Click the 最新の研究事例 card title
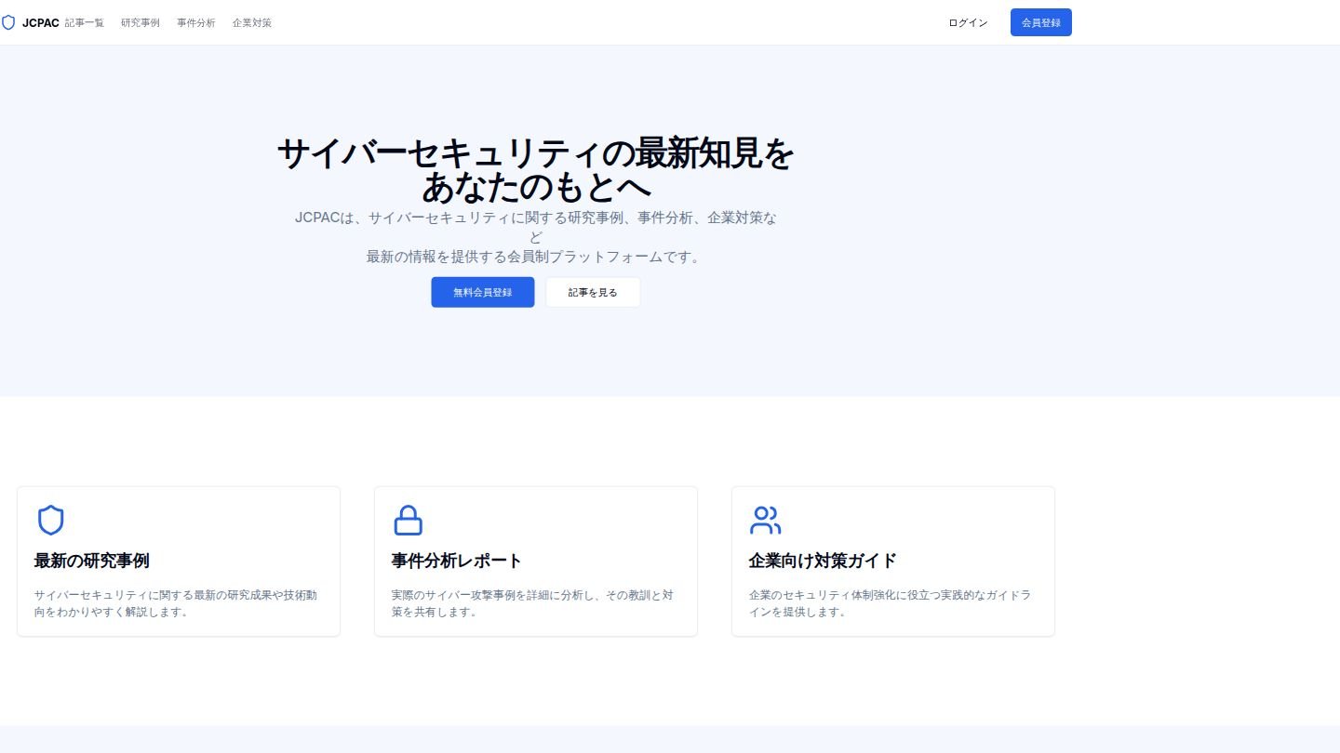The width and height of the screenshot is (1340, 753). (x=91, y=561)
